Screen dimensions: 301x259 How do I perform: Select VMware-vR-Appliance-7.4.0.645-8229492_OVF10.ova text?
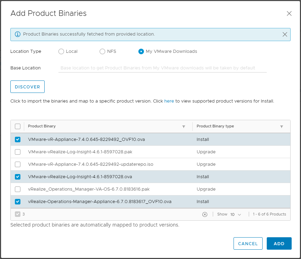pos(86,140)
